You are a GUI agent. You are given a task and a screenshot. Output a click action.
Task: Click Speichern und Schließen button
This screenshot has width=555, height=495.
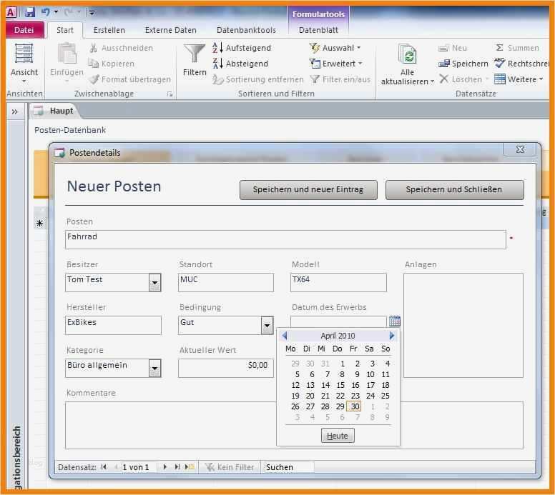(454, 189)
